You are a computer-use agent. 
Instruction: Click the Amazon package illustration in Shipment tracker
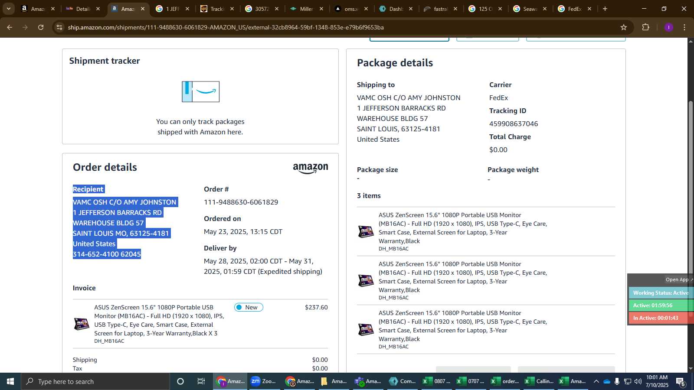200,91
